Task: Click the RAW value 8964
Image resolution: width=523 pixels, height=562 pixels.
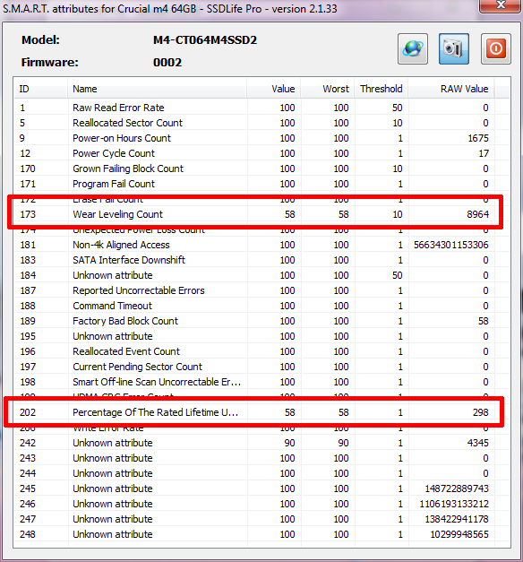Action: (477, 214)
